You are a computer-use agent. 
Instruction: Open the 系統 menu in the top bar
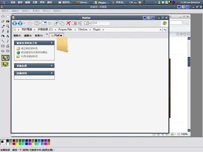[13, 2]
